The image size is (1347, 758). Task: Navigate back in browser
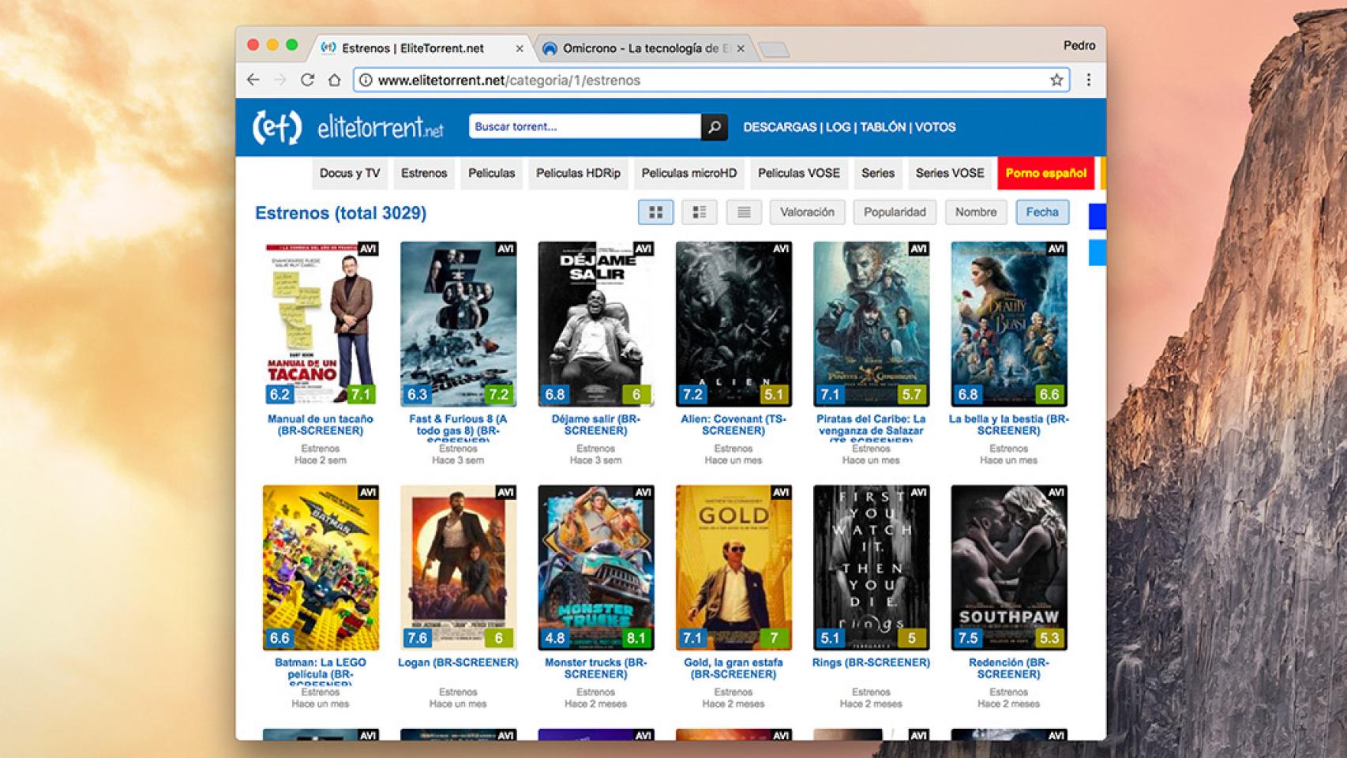[x=253, y=80]
